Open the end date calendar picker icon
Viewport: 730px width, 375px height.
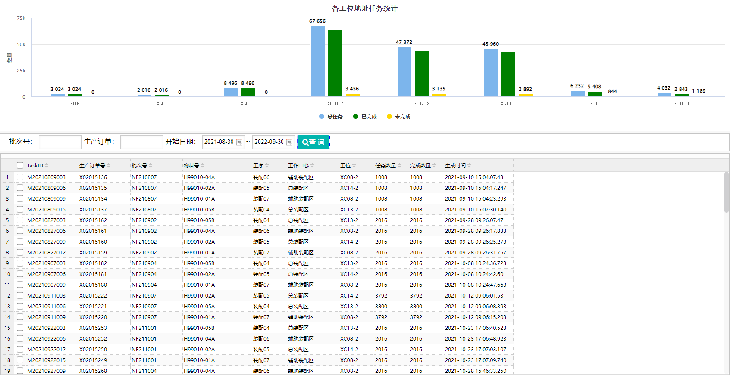(289, 142)
